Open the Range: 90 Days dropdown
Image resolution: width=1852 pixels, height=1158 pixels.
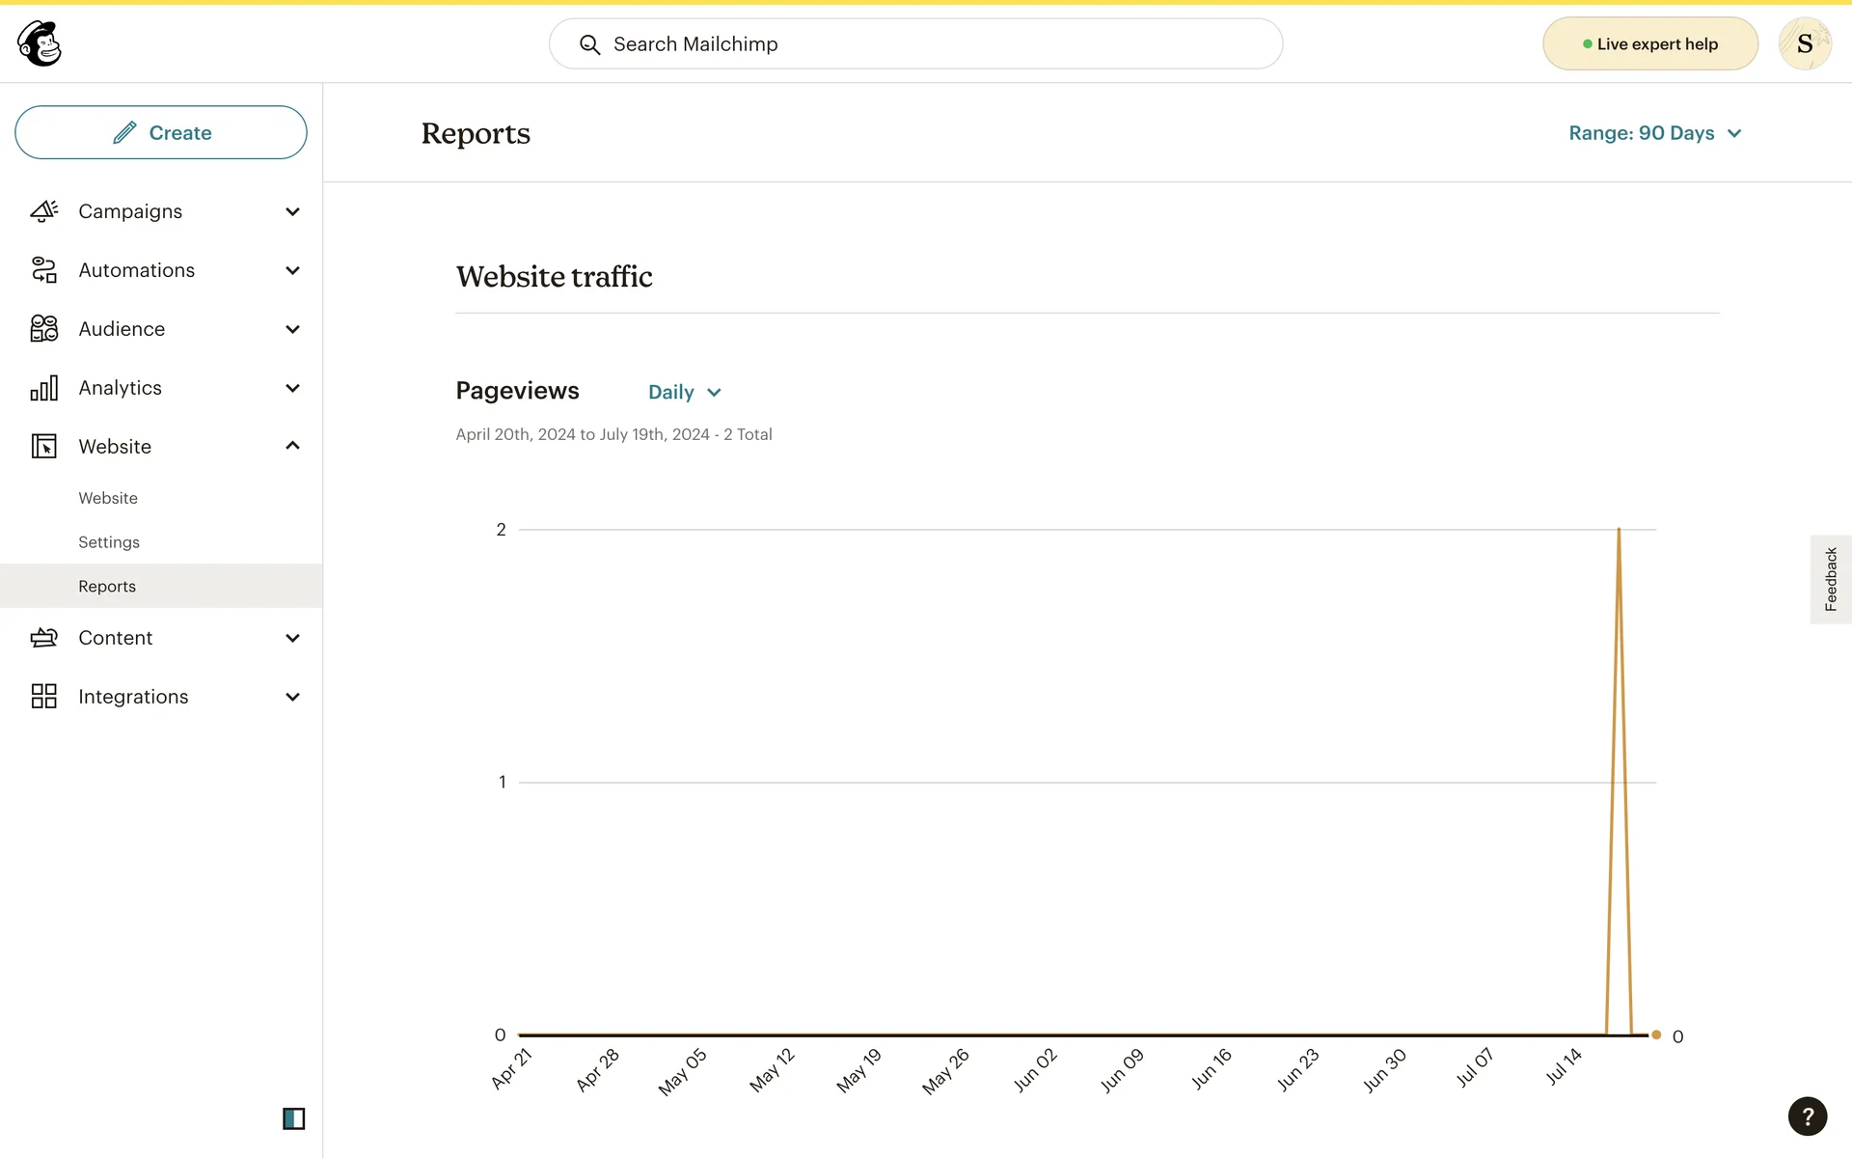pyautogui.click(x=1654, y=133)
